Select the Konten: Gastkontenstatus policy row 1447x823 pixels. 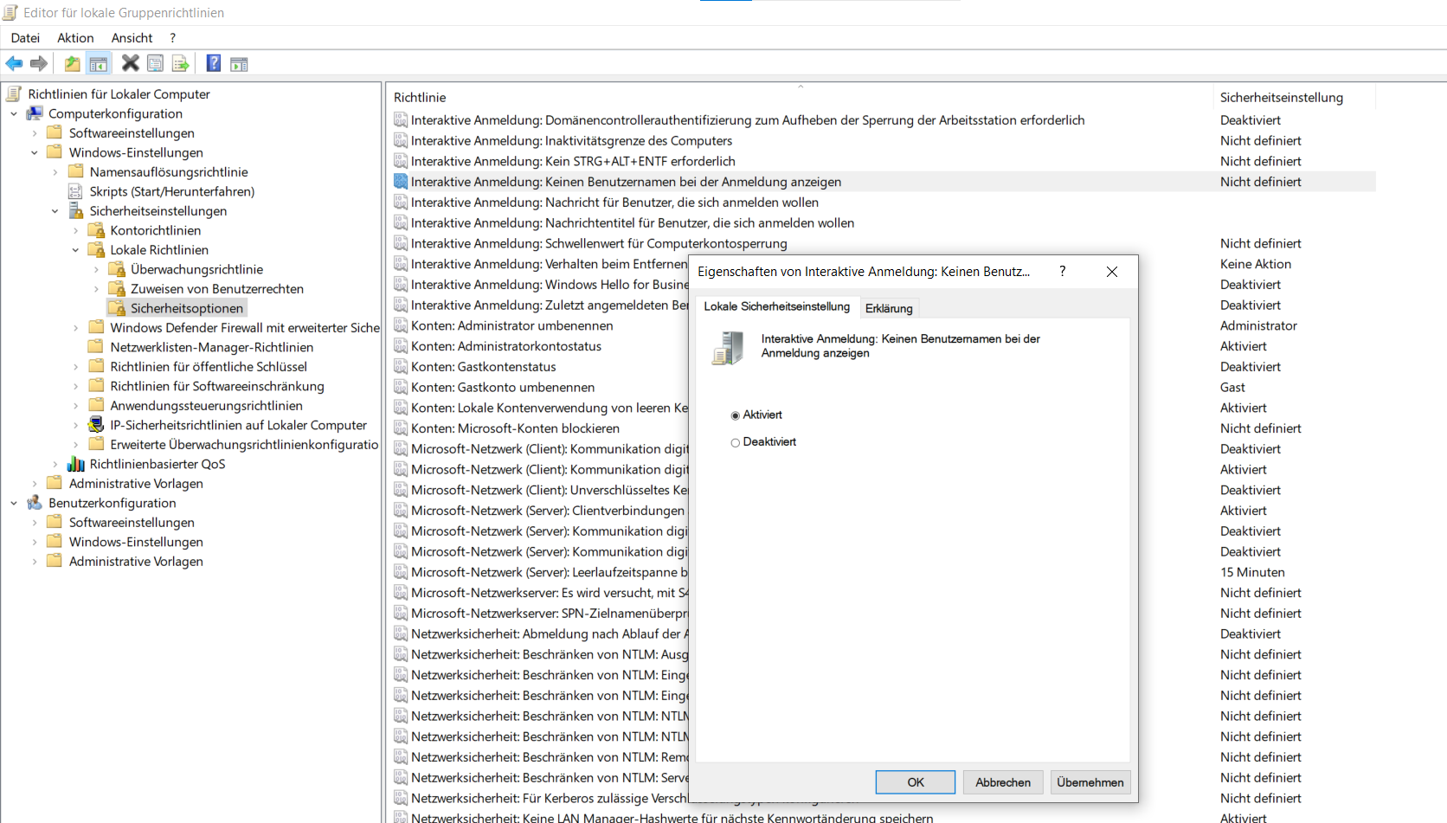483,367
